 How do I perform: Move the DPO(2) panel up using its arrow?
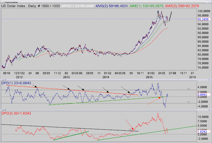pyautogui.click(x=3, y=110)
